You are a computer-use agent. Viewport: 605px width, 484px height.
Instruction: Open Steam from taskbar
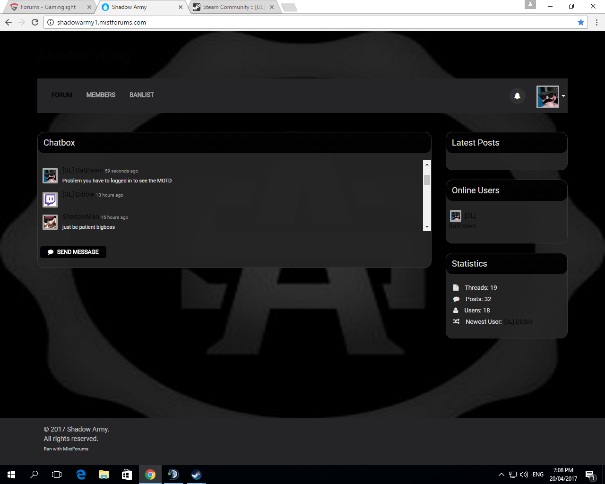click(196, 475)
